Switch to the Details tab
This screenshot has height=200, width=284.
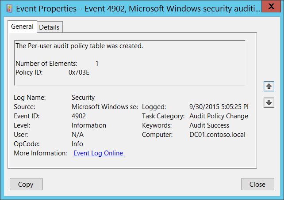pos(49,27)
